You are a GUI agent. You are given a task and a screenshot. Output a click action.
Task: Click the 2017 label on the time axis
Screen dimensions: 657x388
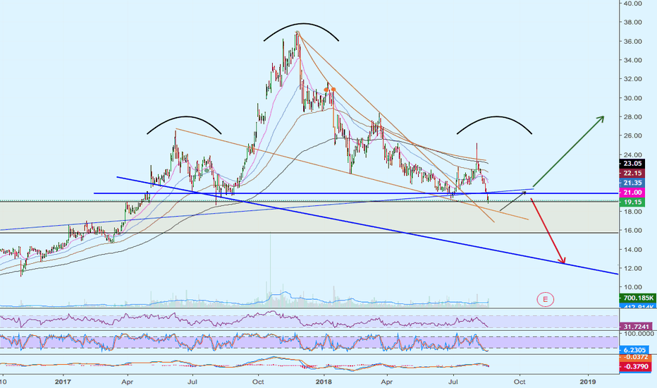[x=63, y=382]
